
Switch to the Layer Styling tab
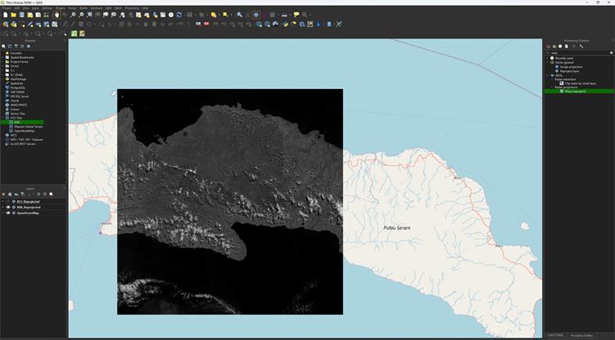(x=555, y=335)
